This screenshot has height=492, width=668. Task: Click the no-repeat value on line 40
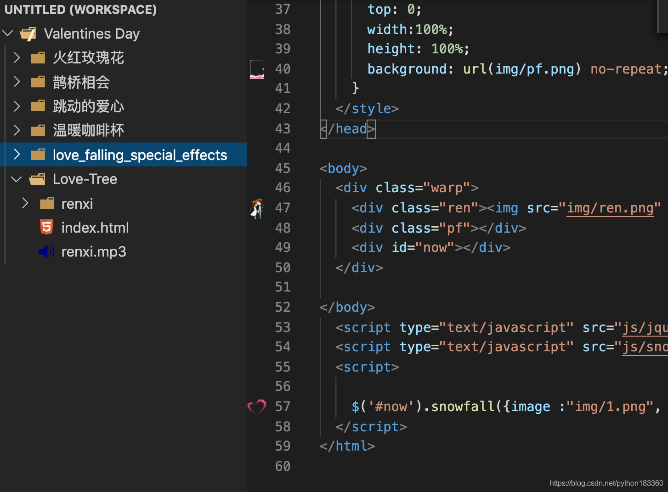point(626,69)
